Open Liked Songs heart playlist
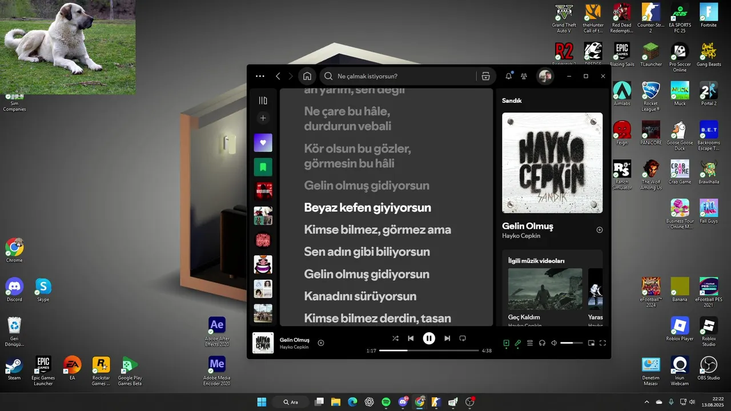This screenshot has height=411, width=731. click(263, 143)
